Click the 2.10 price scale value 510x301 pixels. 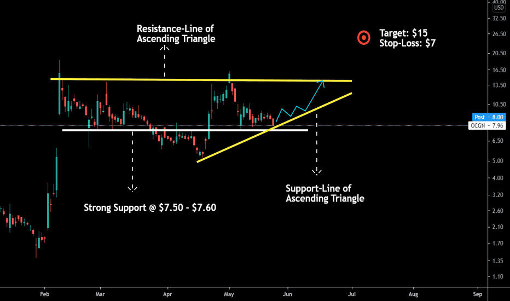point(497,227)
